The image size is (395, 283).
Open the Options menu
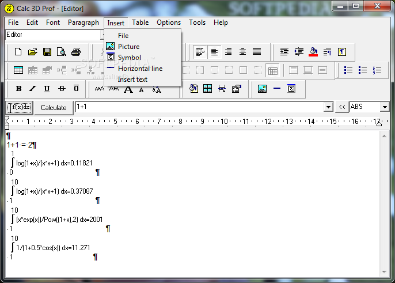pyautogui.click(x=169, y=22)
